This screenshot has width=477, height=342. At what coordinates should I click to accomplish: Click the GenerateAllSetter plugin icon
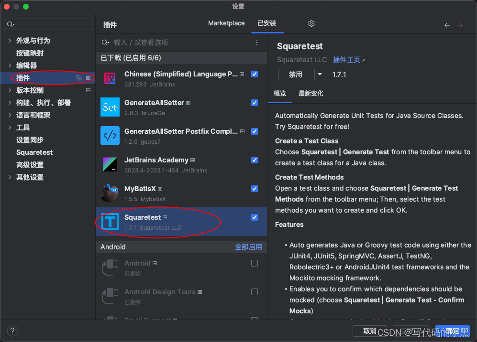point(110,107)
